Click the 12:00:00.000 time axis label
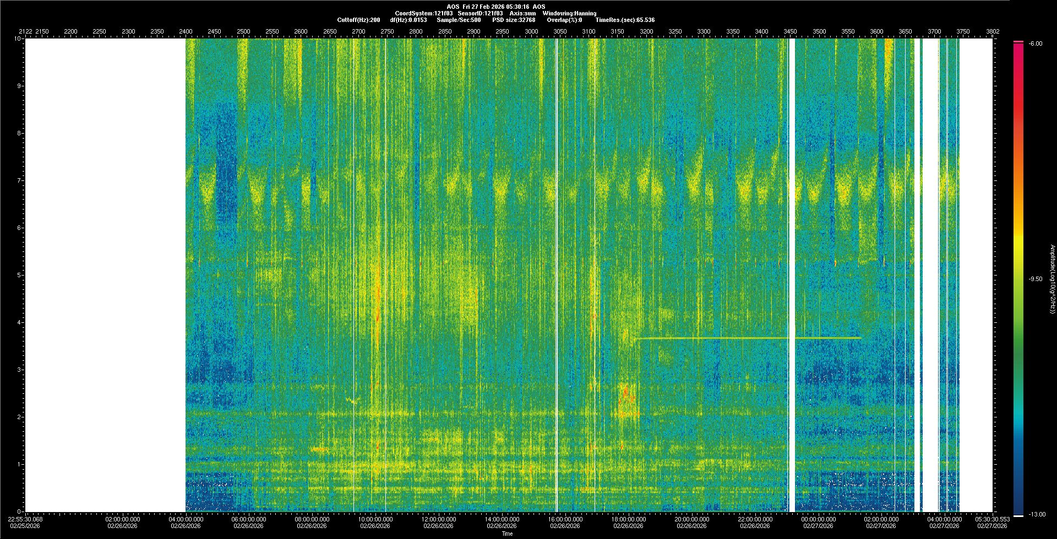The image size is (1057, 539). [439, 519]
